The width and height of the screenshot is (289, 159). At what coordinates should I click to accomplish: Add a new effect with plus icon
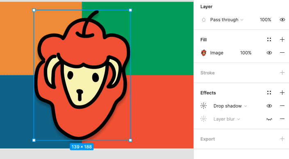point(282,93)
